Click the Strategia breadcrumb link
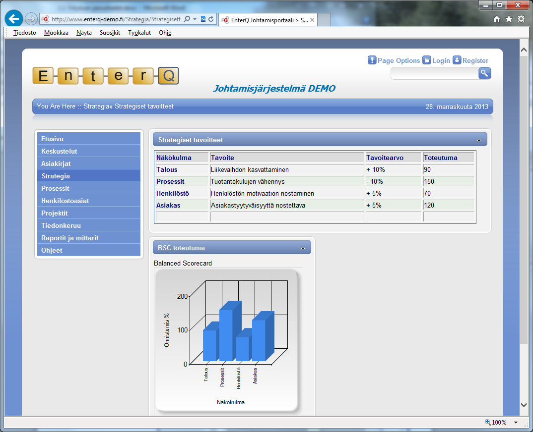The width and height of the screenshot is (533, 432). (97, 106)
